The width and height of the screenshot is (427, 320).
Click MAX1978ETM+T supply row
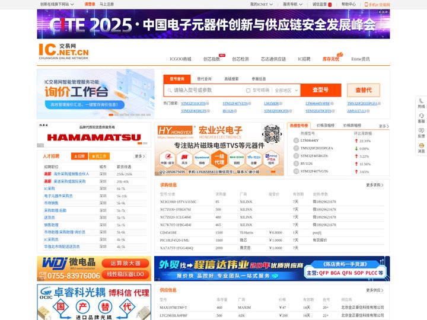(x=272, y=308)
